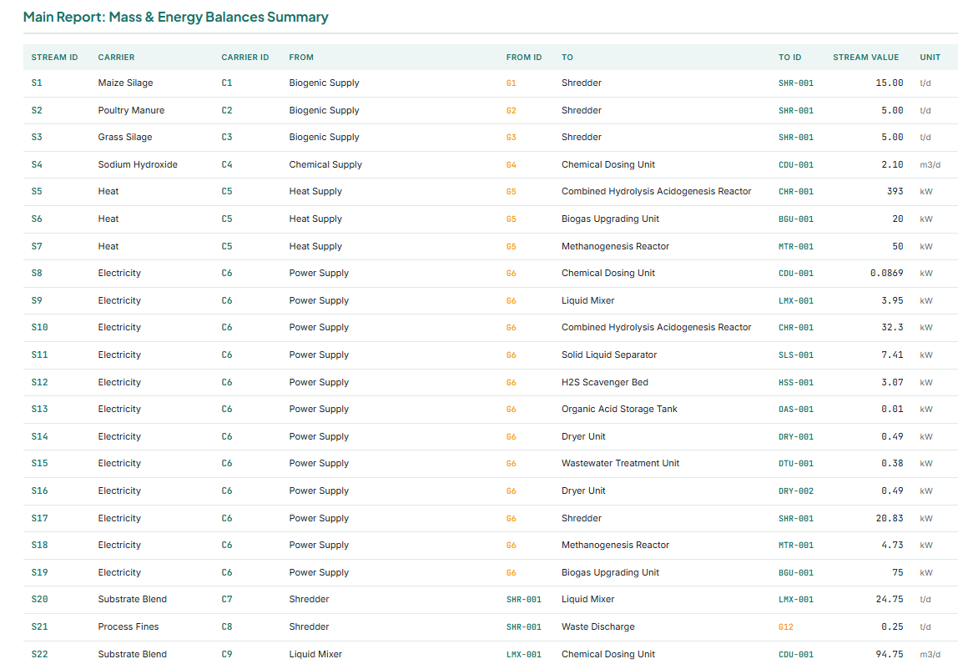Click the stream value 24.75
Screen dimensions: 978x669
click(890, 599)
